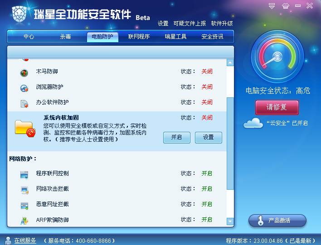Click the Rising lion shield logo

point(19,14)
